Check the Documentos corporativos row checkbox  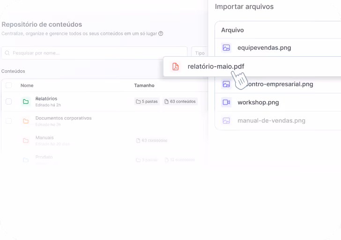point(9,121)
